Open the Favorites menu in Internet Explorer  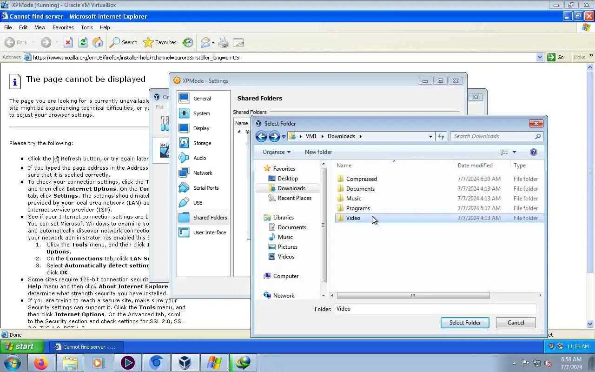pos(63,27)
